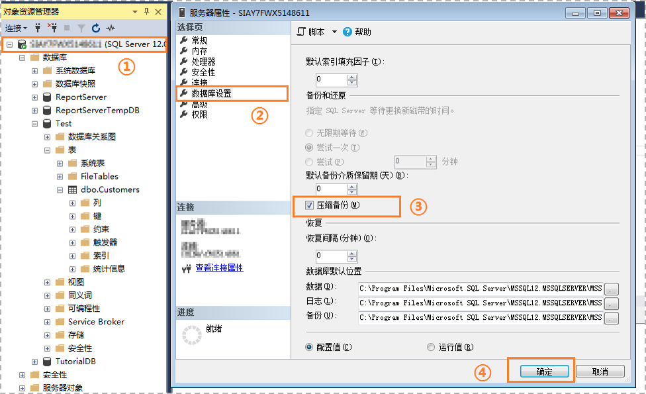
Task: Click the Service Broker folder icon
Action: click(x=60, y=321)
